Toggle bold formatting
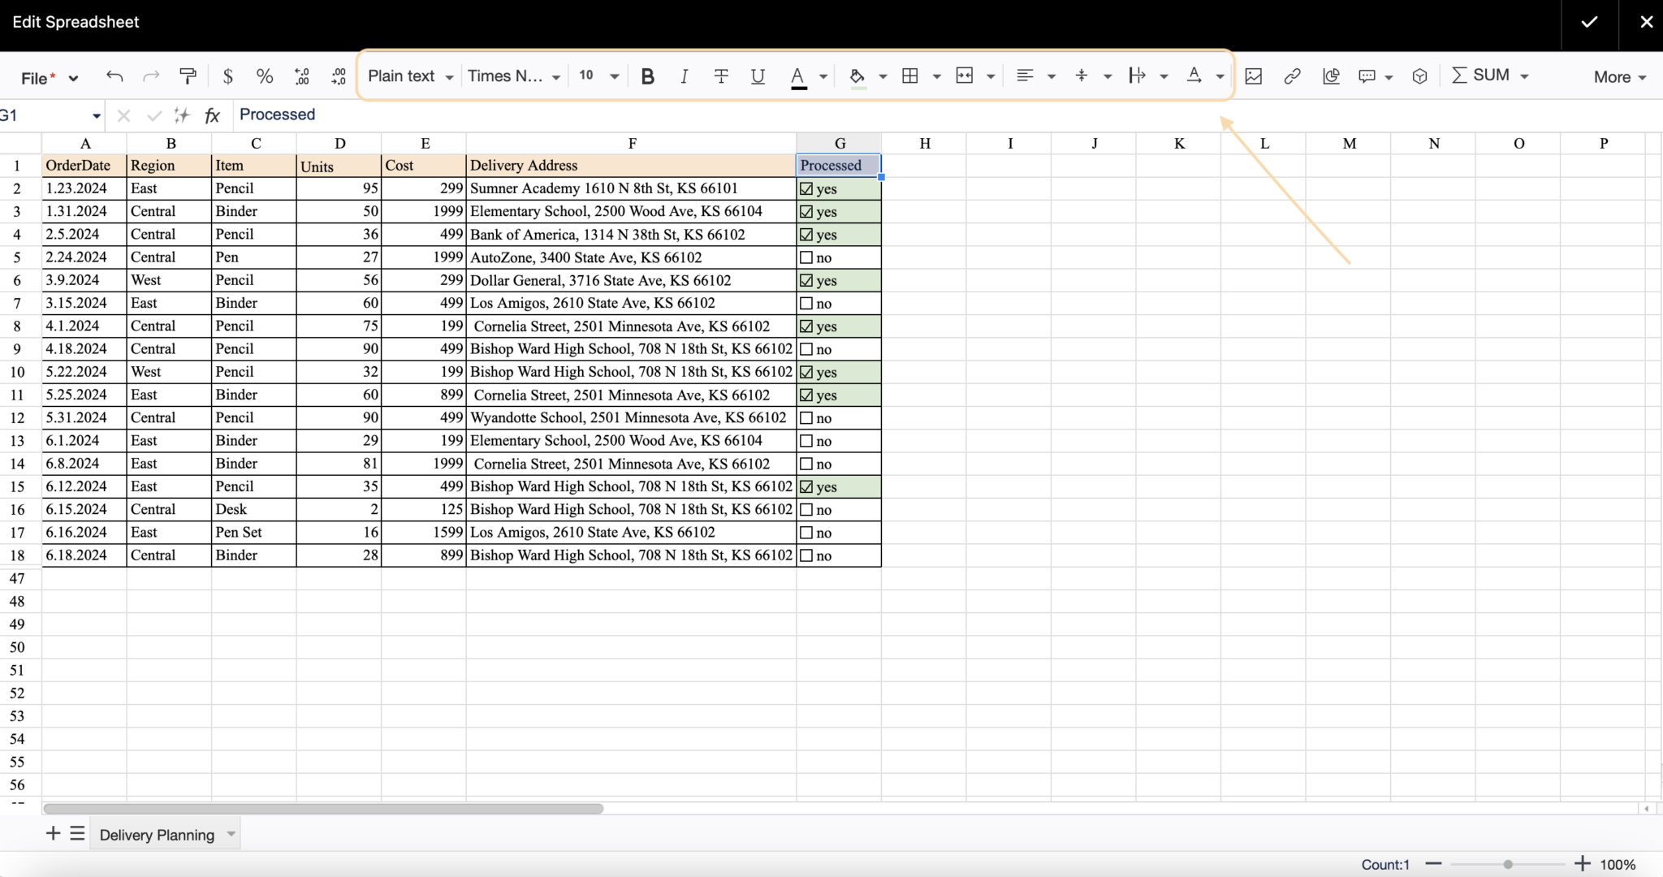The height and width of the screenshot is (877, 1663). point(647,76)
